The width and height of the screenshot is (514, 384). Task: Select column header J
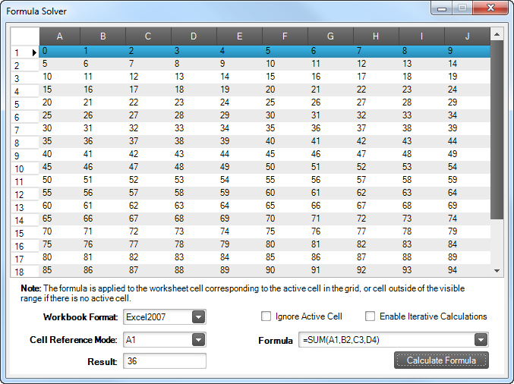point(468,36)
